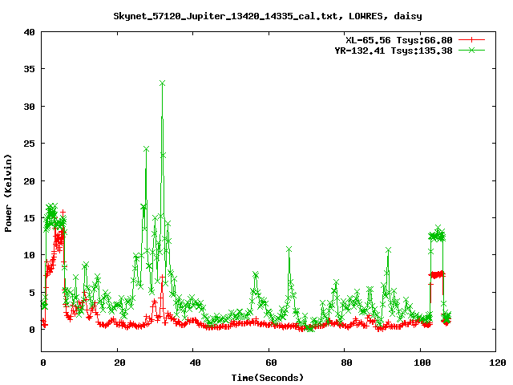Select the YR-132.41 Tsys:135.38 legend label

point(394,51)
